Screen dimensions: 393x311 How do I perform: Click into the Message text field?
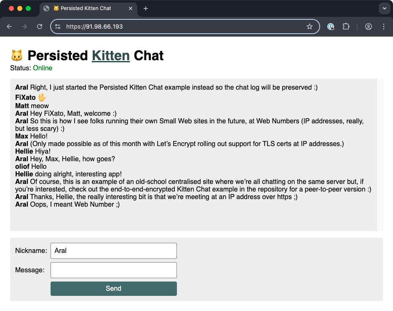tap(113, 270)
